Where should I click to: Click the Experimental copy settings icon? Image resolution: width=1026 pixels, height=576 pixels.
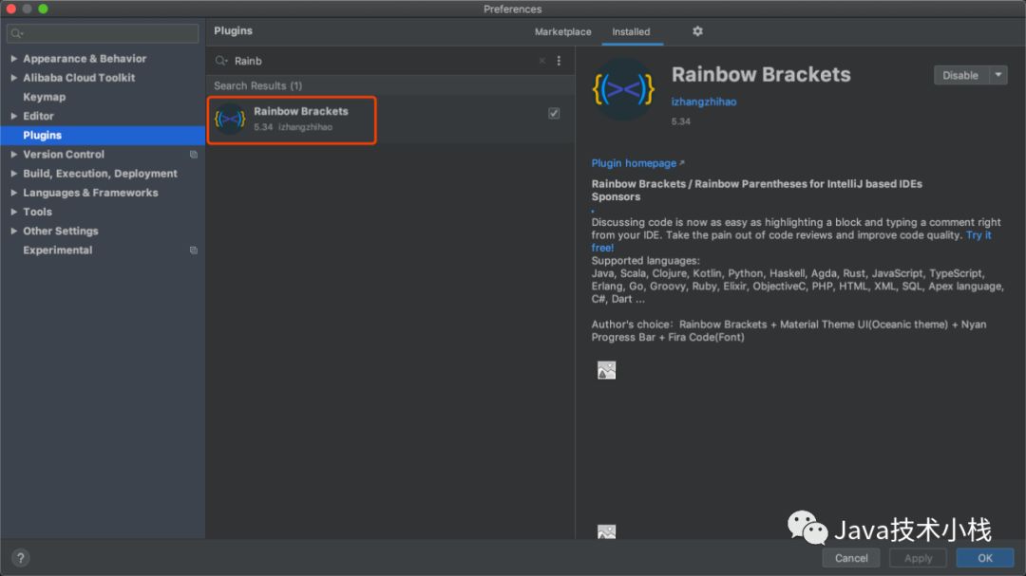(x=194, y=251)
